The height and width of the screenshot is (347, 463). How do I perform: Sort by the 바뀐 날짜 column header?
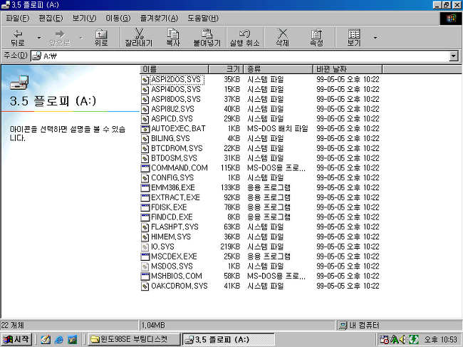tap(348, 69)
